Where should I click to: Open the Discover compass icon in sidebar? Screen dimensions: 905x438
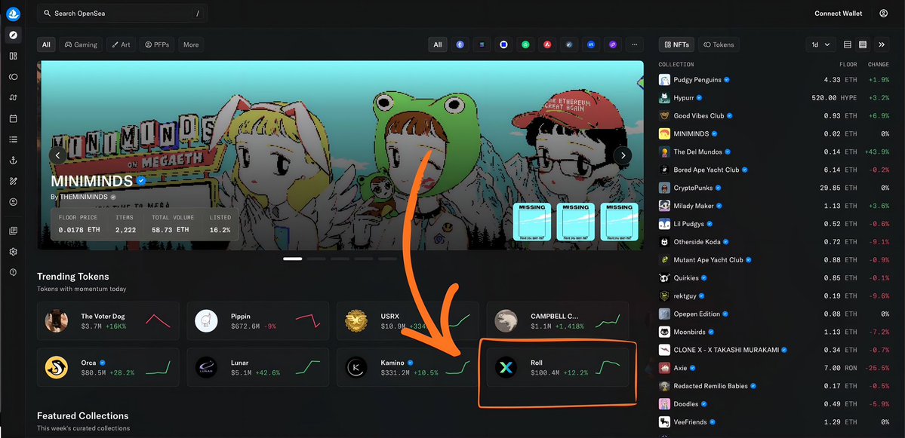[13, 35]
